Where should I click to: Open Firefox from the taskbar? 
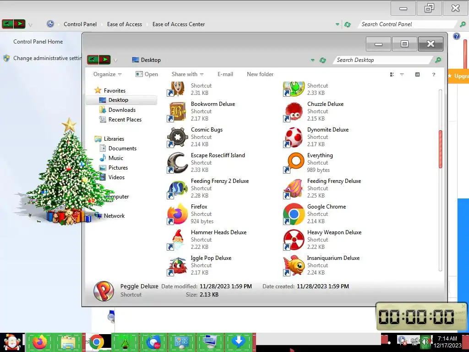tap(40, 342)
